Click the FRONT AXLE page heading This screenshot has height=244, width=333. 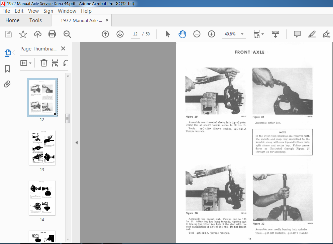point(249,52)
